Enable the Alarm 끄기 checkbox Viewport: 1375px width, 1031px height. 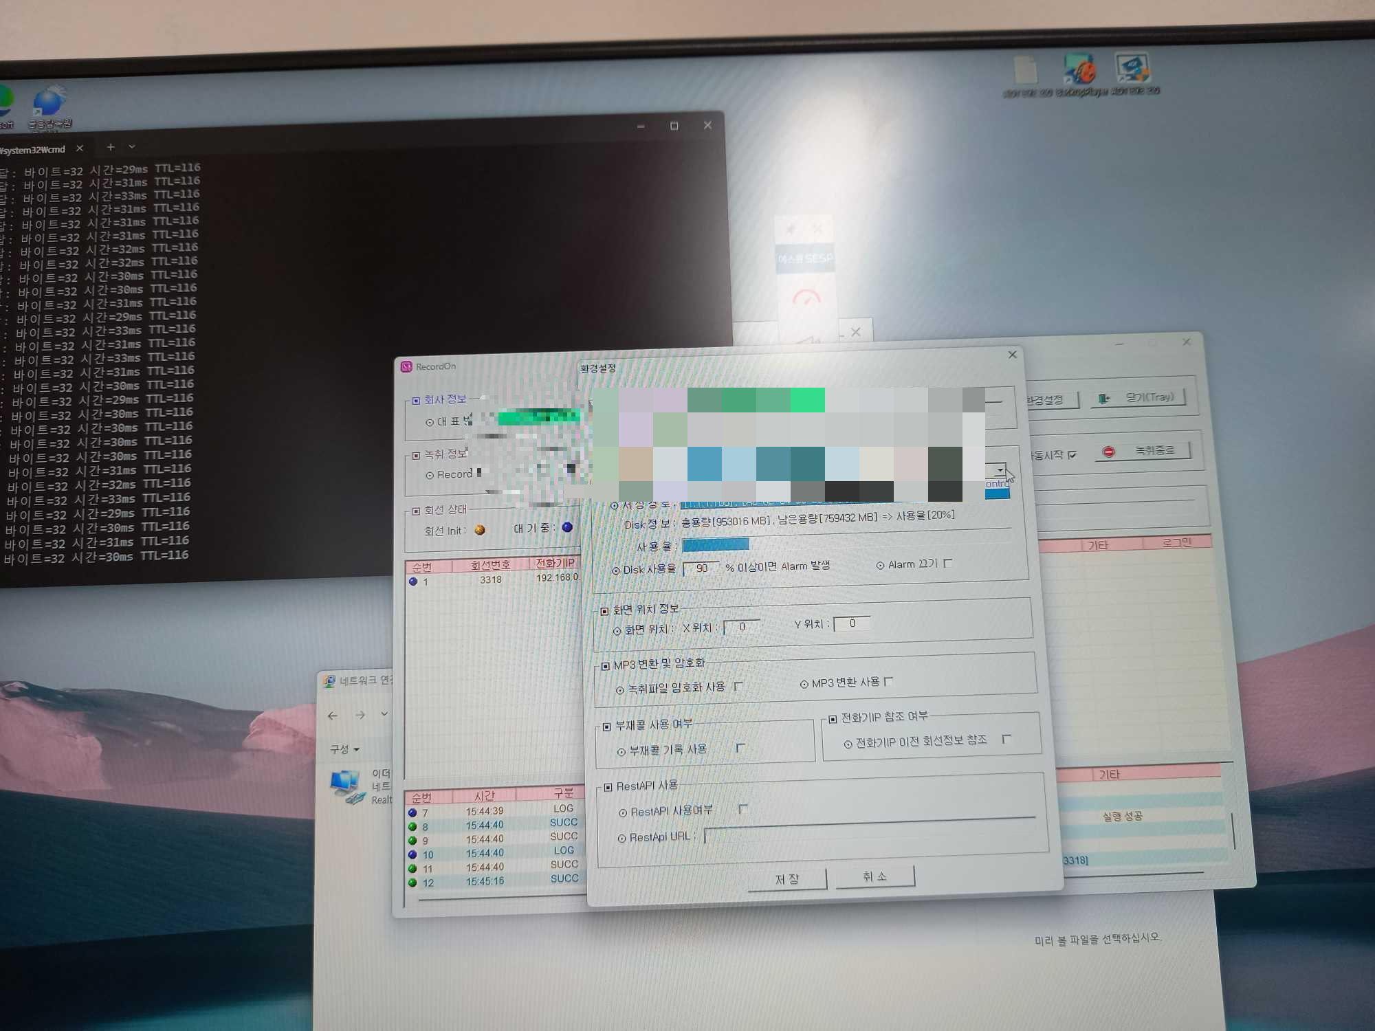pos(948,563)
